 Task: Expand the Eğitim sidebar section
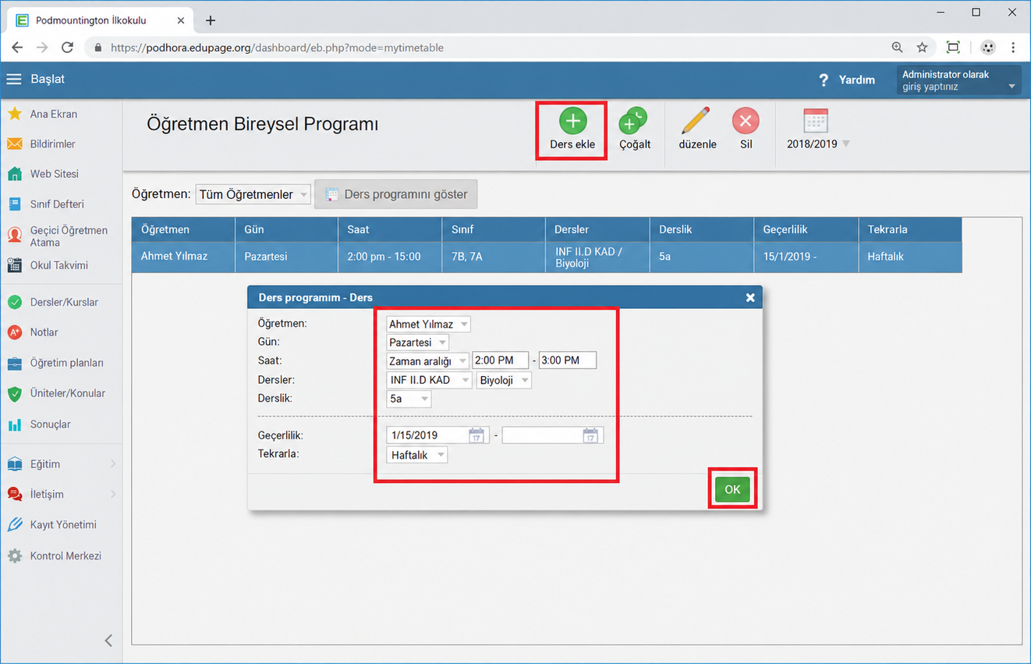[x=61, y=464]
